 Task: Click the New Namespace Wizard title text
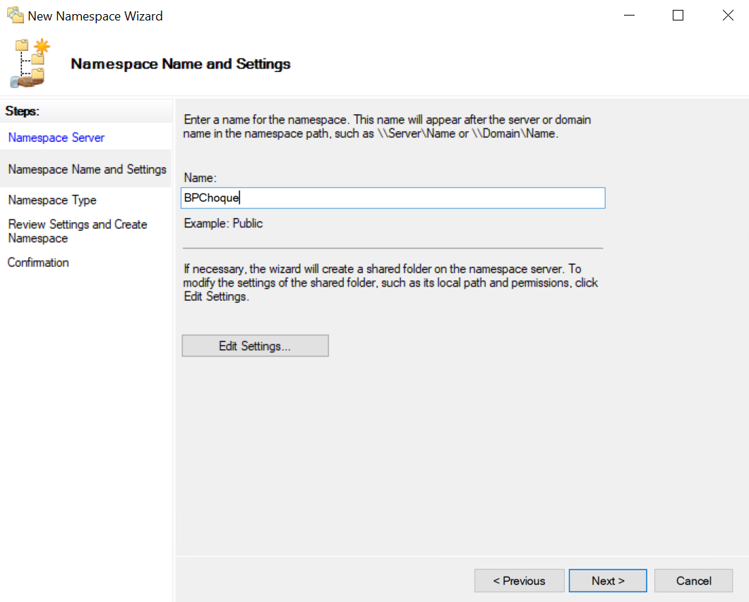point(95,16)
